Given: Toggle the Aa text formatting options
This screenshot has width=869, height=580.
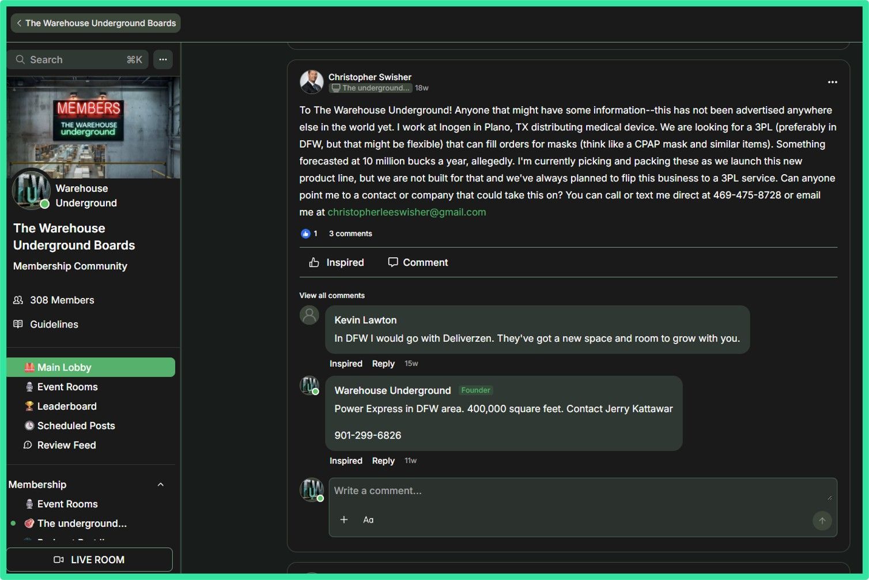Looking at the screenshot, I should (x=368, y=519).
